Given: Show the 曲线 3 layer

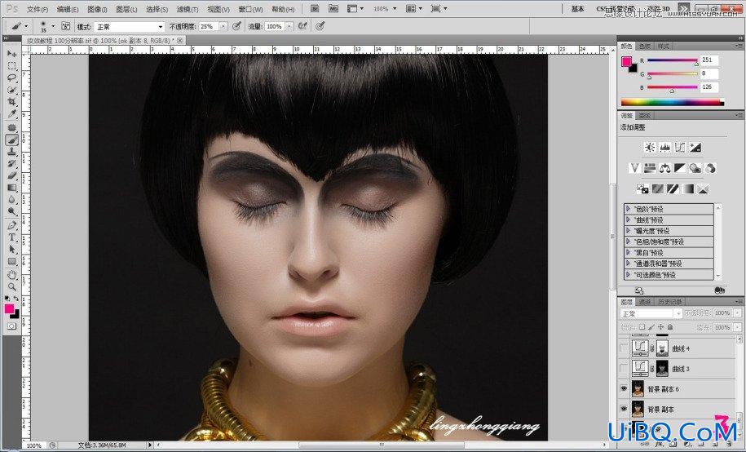Looking at the screenshot, I should [624, 369].
